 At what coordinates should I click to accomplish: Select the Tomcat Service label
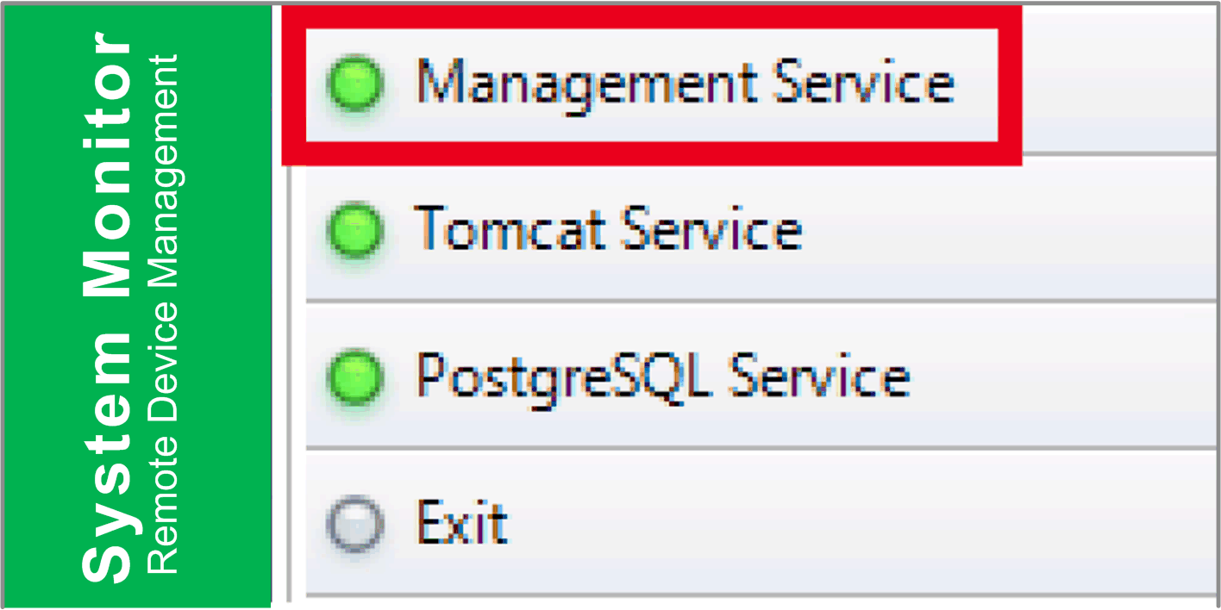pos(609,230)
